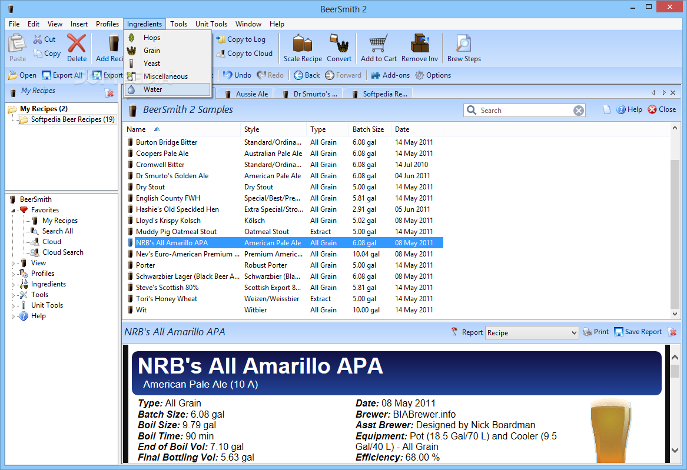Image resolution: width=687 pixels, height=470 pixels.
Task: Click the Add Recipe beer glass icon
Action: point(114,44)
